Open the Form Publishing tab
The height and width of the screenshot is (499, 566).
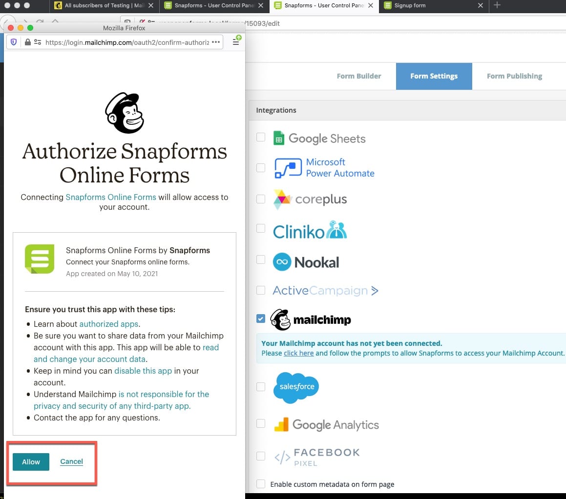pyautogui.click(x=514, y=76)
